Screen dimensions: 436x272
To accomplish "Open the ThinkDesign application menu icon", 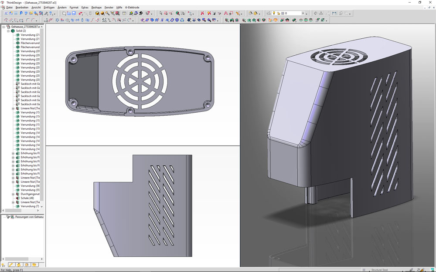I will click(3, 2).
